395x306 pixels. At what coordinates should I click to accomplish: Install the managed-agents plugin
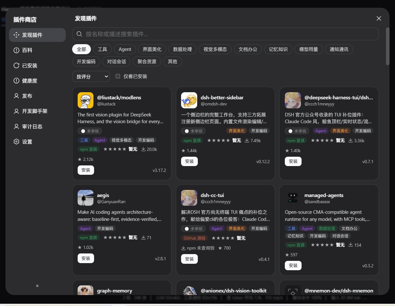click(x=293, y=265)
